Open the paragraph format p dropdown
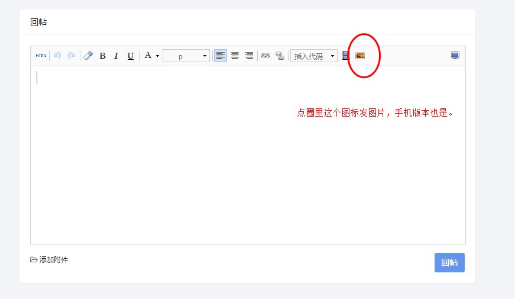This screenshot has width=515, height=299. pyautogui.click(x=186, y=56)
